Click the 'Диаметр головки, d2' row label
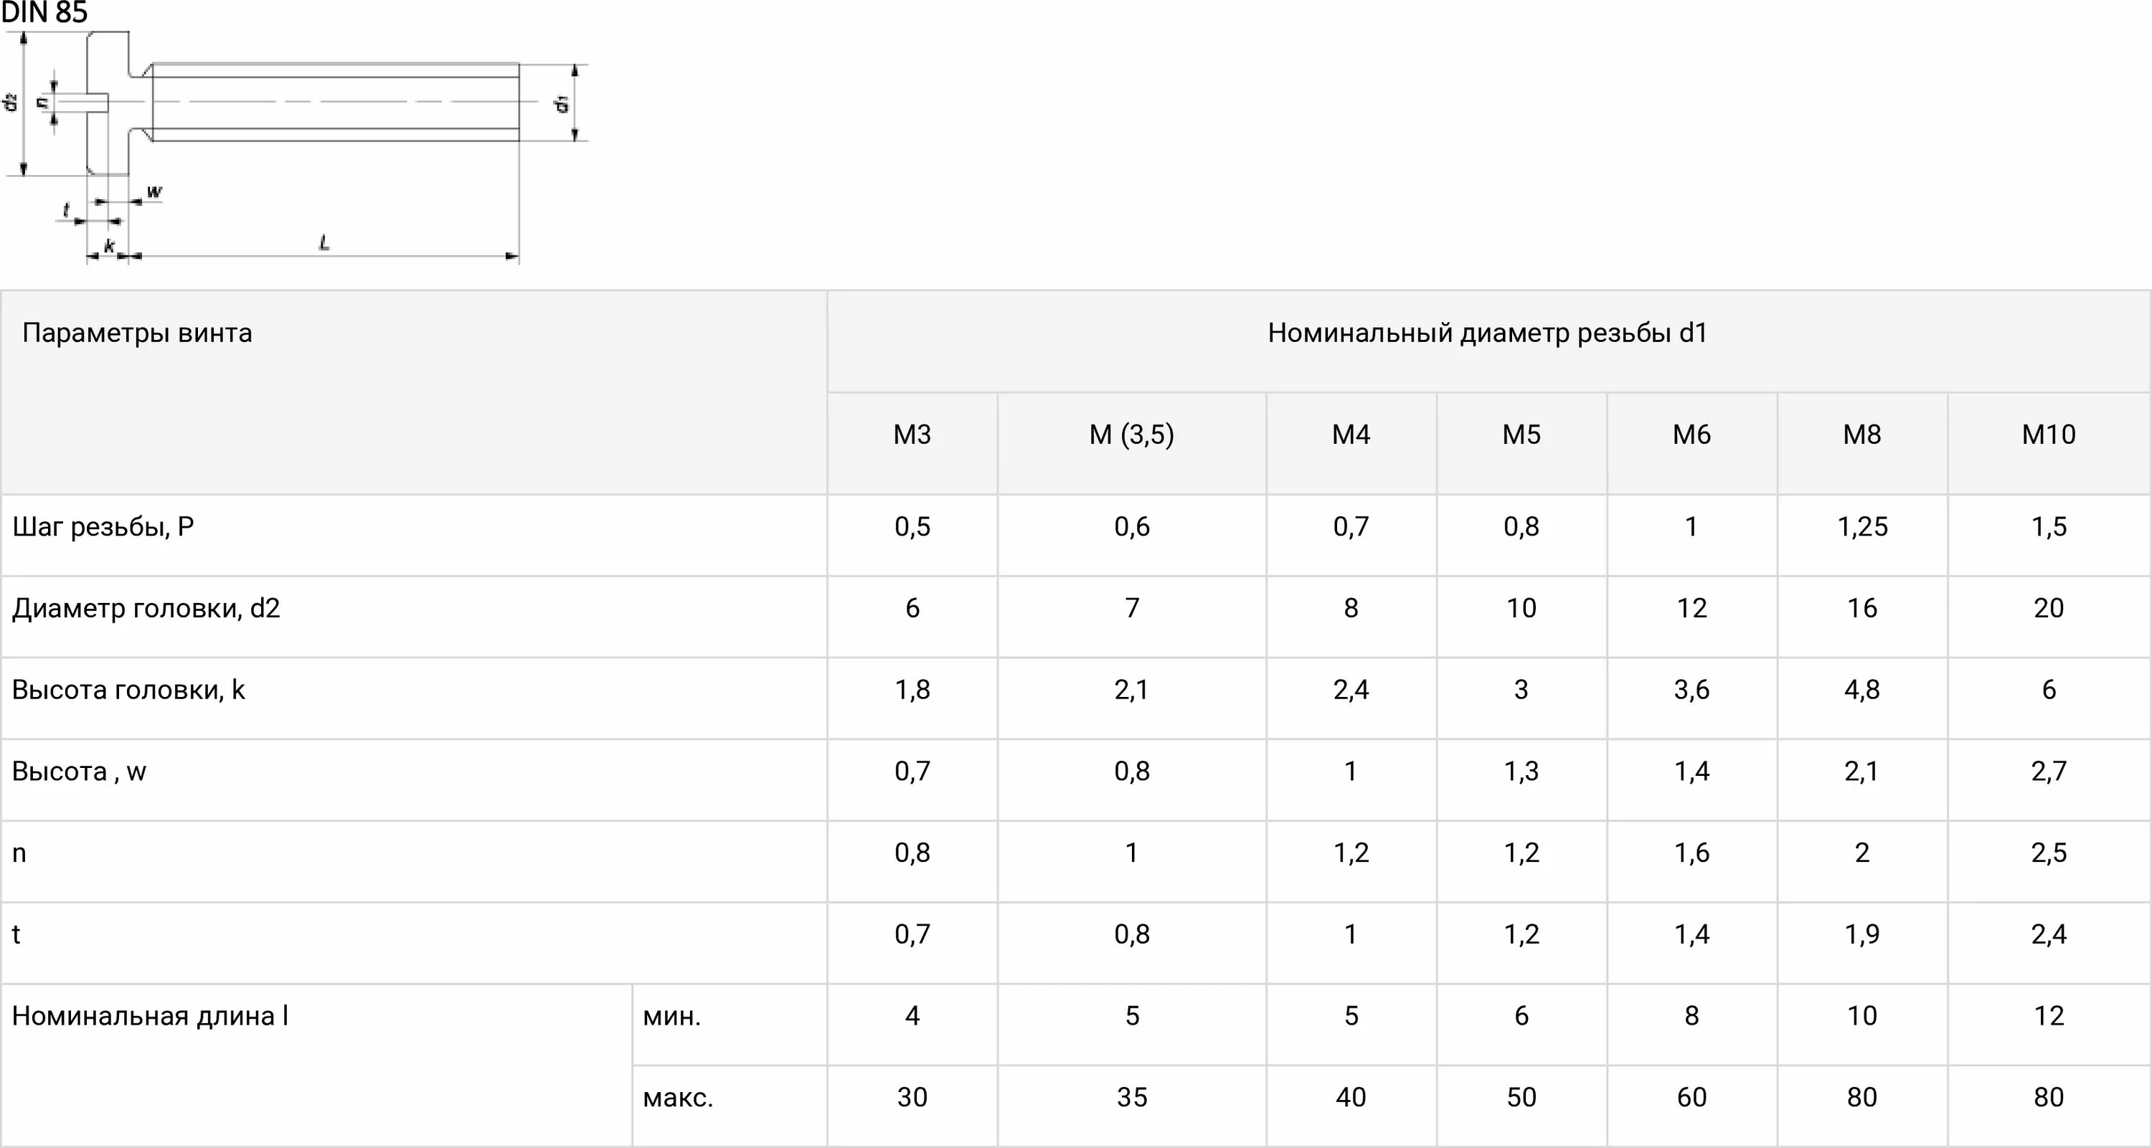Screen dimensions: 2152x1148 (x=146, y=609)
